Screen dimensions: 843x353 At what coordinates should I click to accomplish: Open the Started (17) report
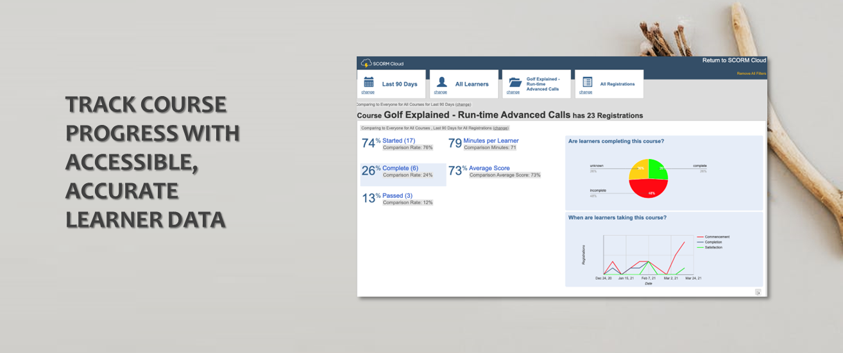(398, 140)
